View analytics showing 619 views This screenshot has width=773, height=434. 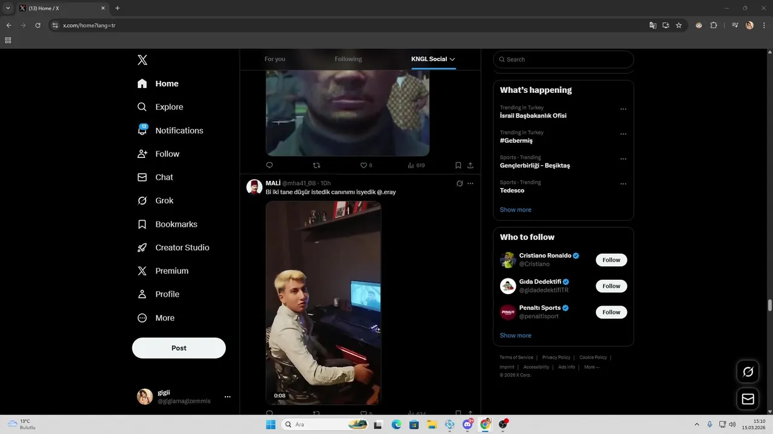point(416,165)
